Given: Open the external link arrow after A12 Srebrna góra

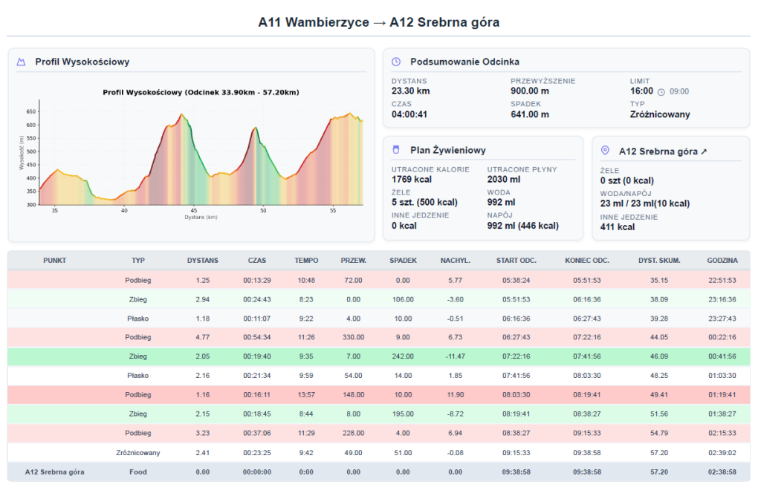Looking at the screenshot, I should pyautogui.click(x=704, y=151).
